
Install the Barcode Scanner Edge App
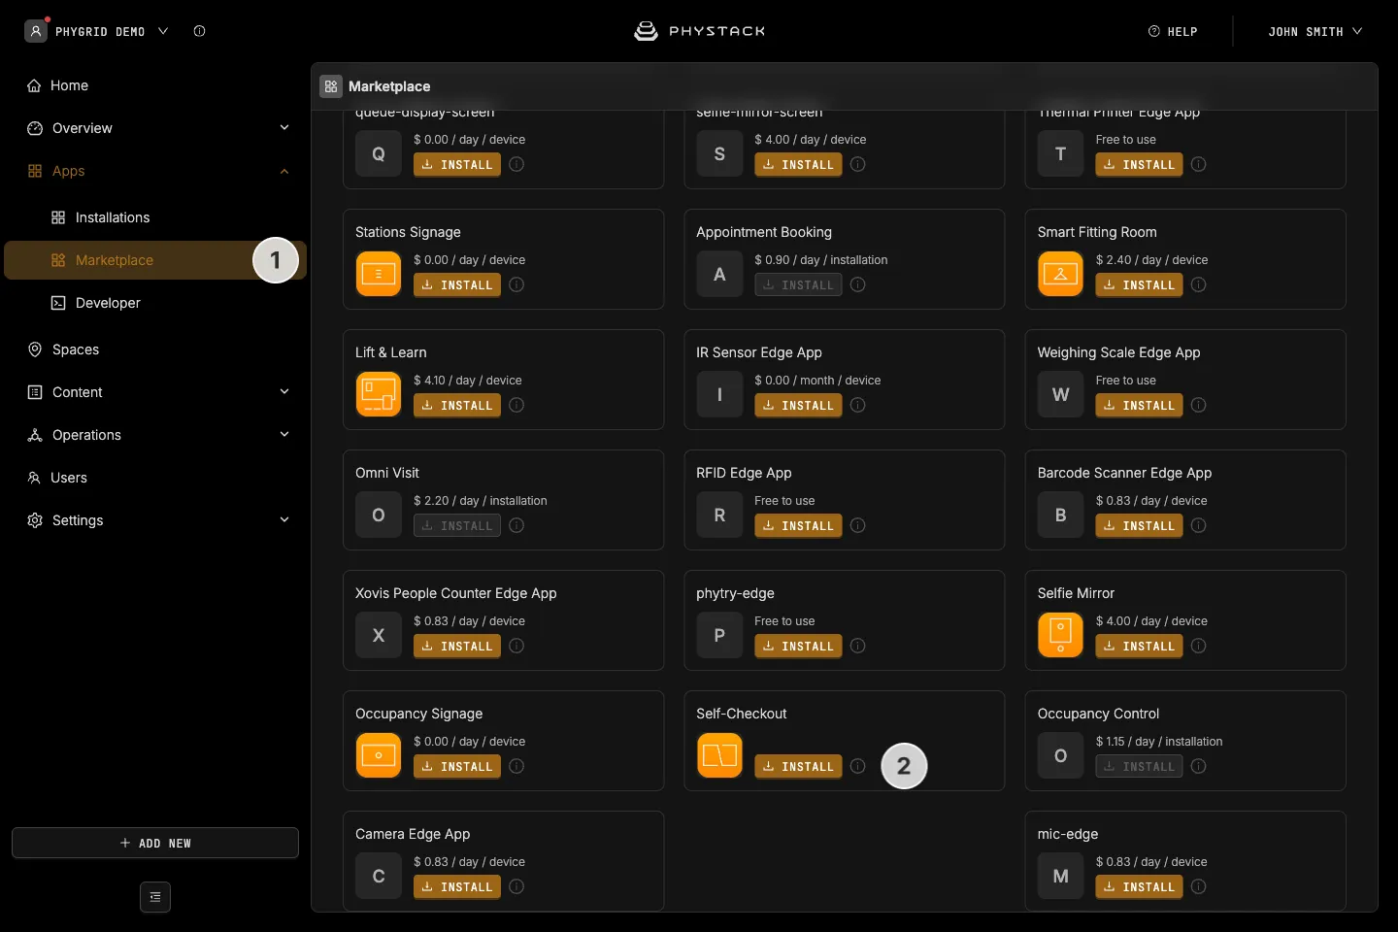1139,525
